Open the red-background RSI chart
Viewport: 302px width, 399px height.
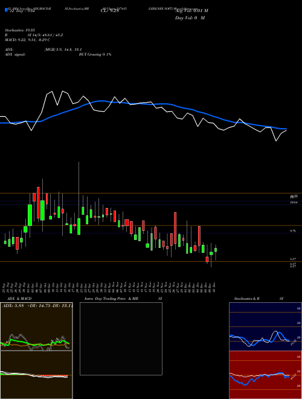click(x=265, y=375)
